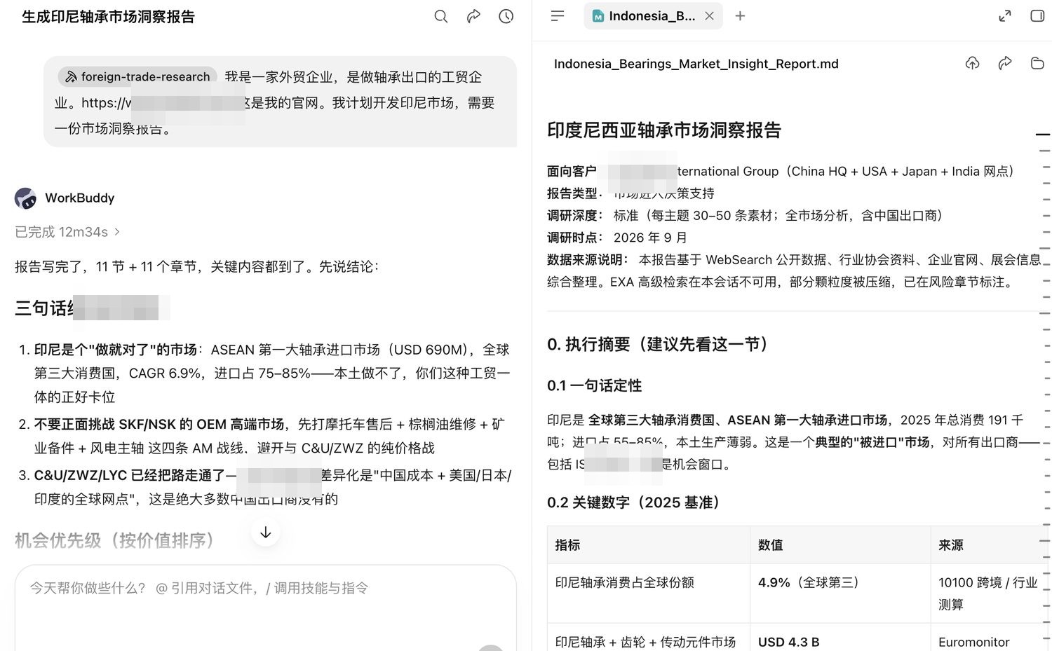
Task: Click the 来源 table header cell
Action: click(x=990, y=545)
